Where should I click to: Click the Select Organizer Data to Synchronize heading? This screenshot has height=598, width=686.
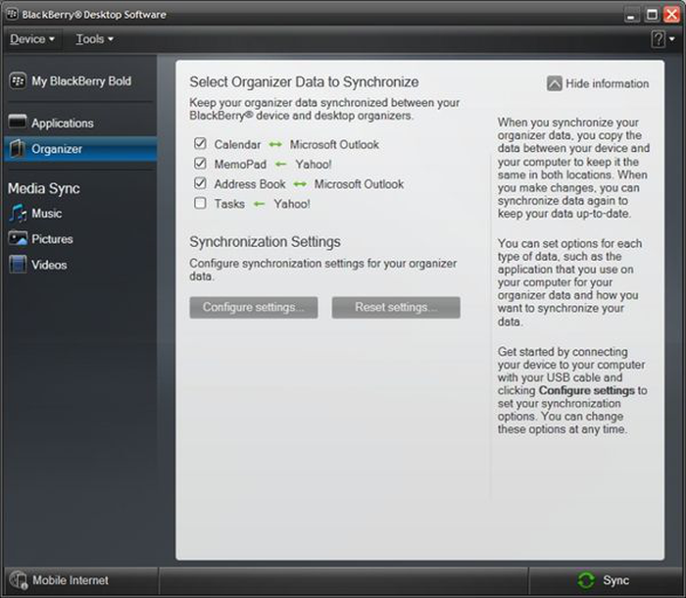click(304, 82)
